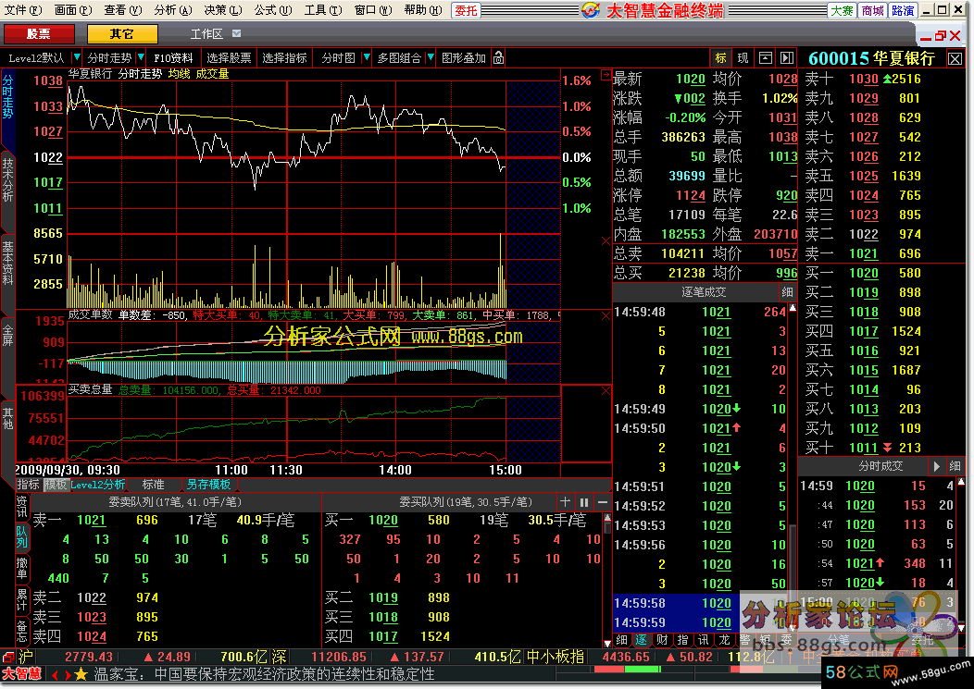Expand the dropdown arrow before 分时走势 toolbar item
The image size is (974, 689).
78,58
